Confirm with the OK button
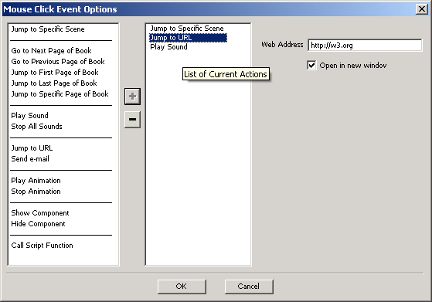The height and width of the screenshot is (302, 432). pos(182,287)
